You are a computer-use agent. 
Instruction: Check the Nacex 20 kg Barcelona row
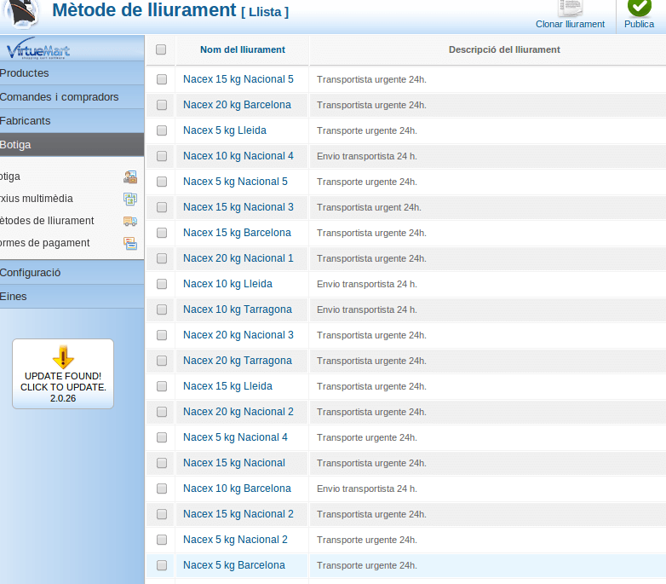pyautogui.click(x=162, y=105)
